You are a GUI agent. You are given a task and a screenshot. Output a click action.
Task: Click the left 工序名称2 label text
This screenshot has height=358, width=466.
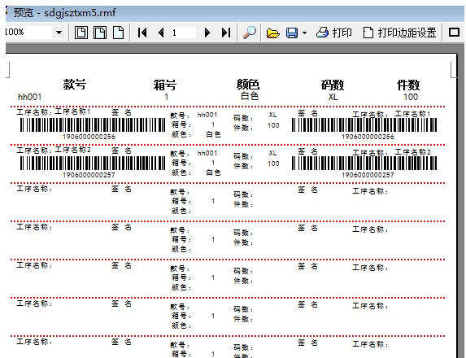[72, 150]
